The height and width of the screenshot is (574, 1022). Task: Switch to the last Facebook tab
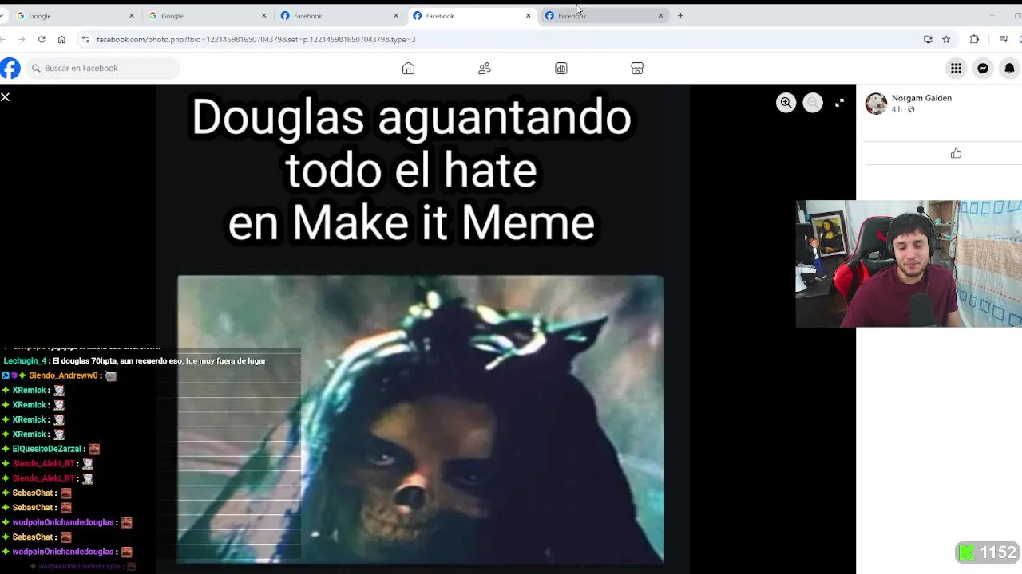point(604,15)
